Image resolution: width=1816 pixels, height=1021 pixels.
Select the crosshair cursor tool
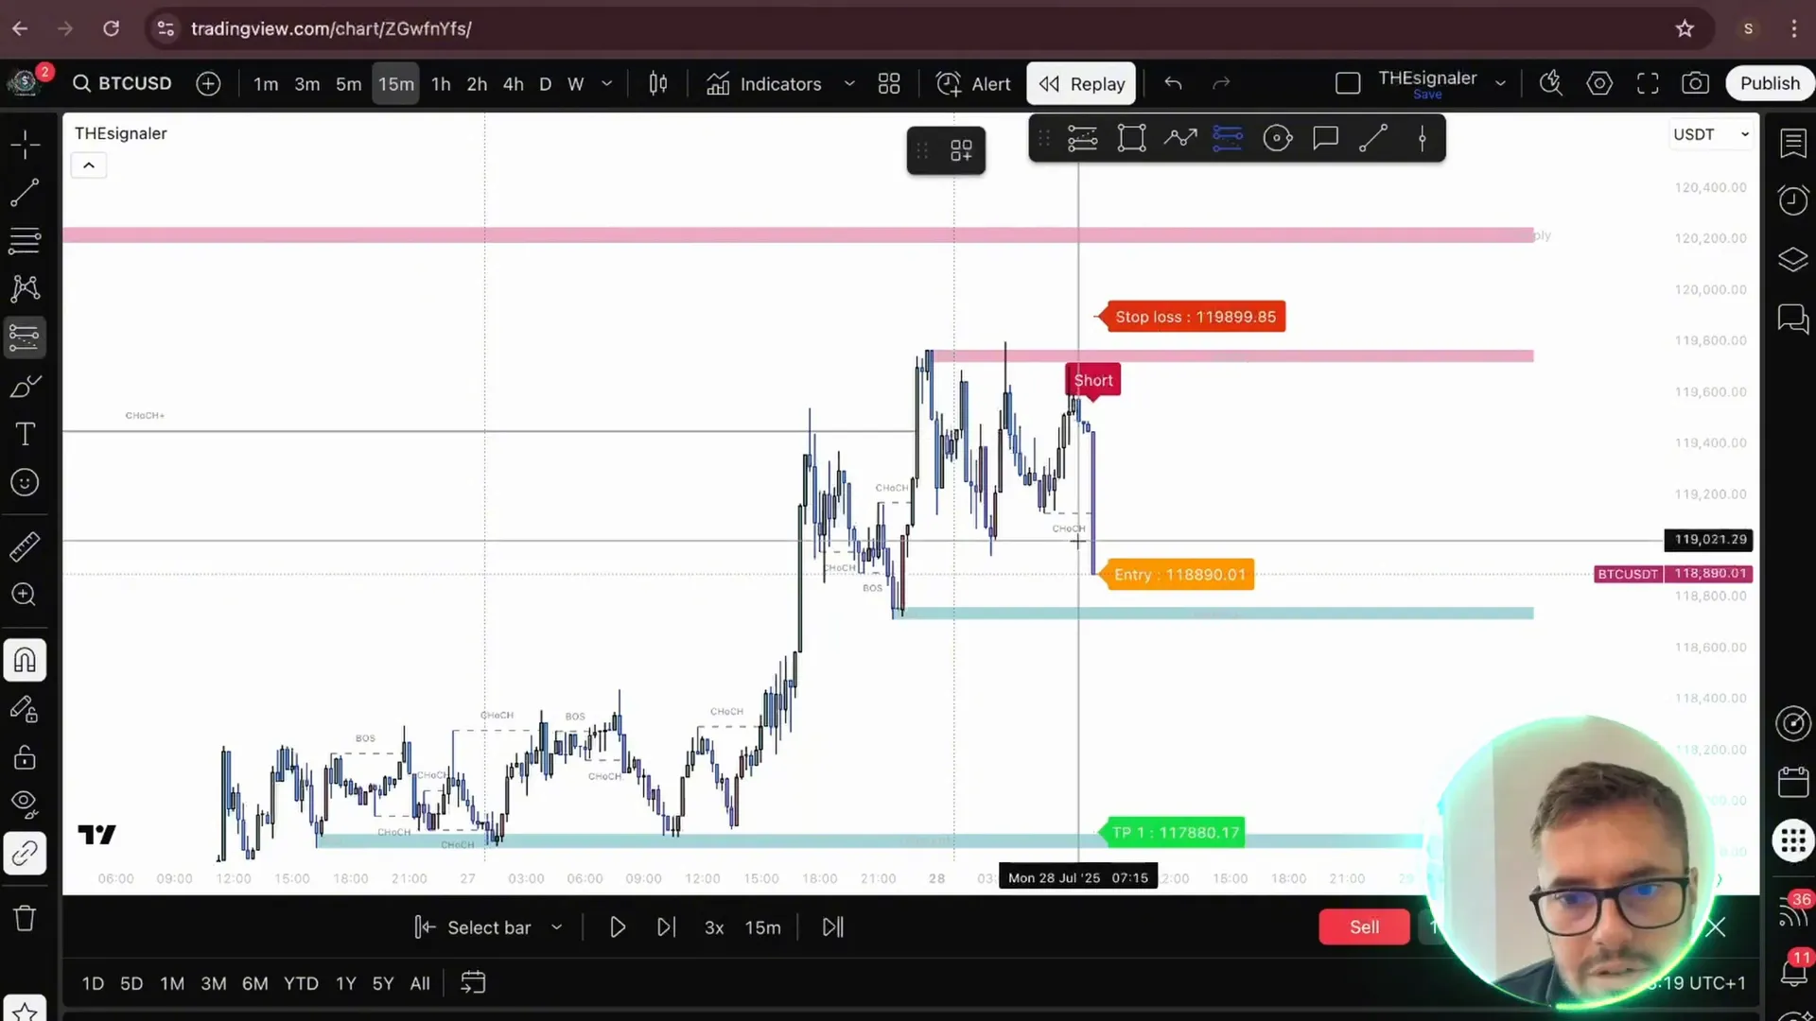pos(25,144)
